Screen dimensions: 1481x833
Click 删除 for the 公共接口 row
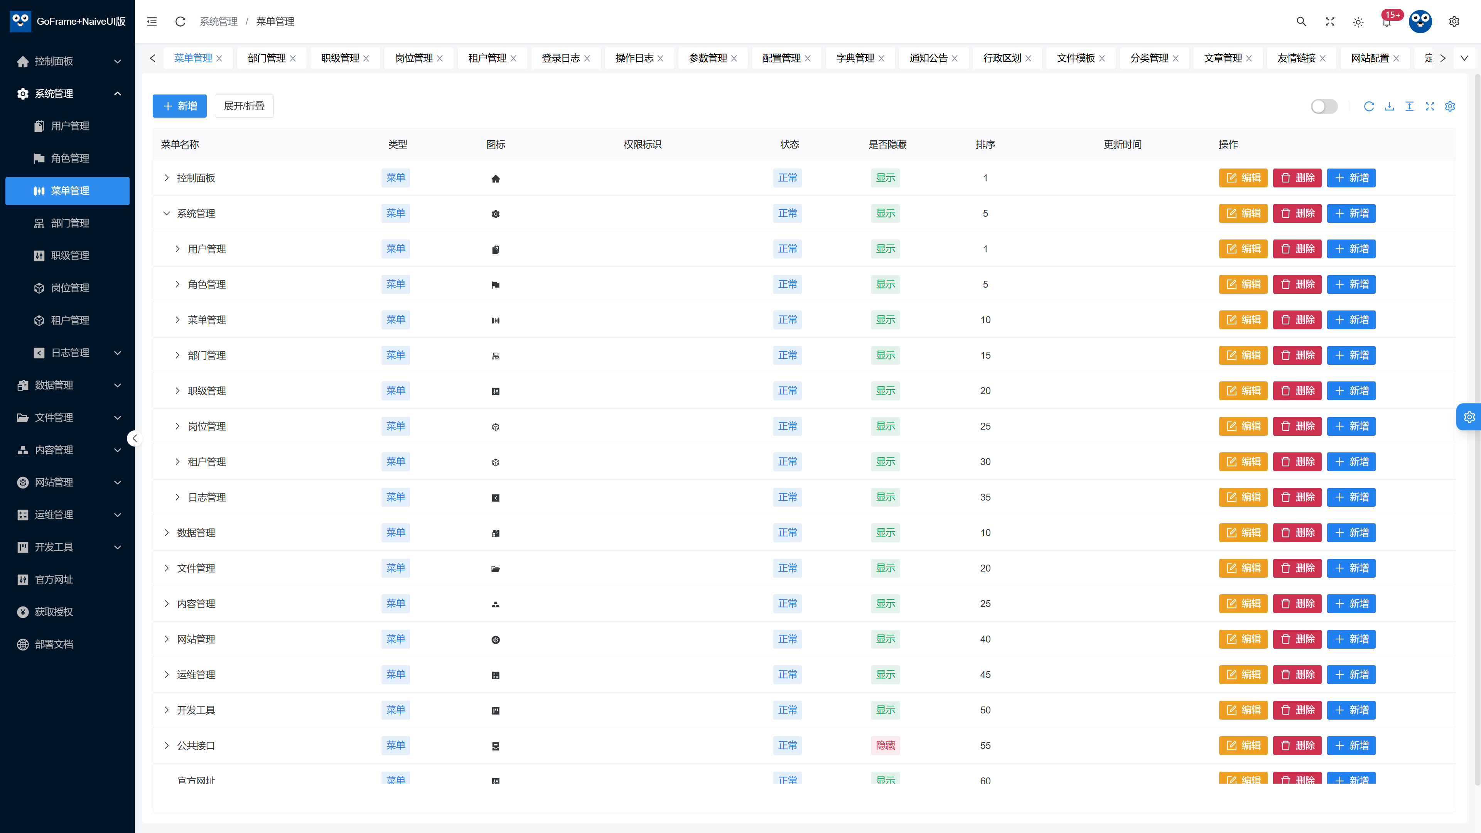[1297, 745]
